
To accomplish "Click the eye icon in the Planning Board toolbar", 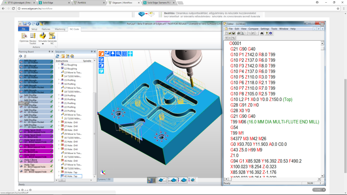I will tap(21, 56).
